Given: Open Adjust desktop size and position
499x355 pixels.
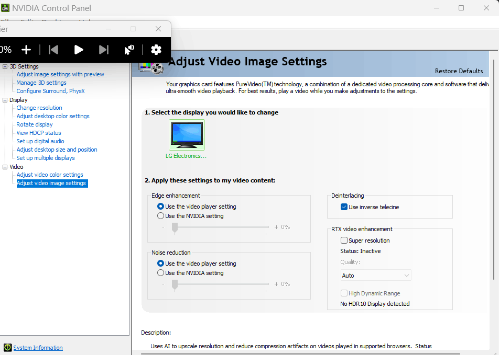Looking at the screenshot, I should coord(57,150).
